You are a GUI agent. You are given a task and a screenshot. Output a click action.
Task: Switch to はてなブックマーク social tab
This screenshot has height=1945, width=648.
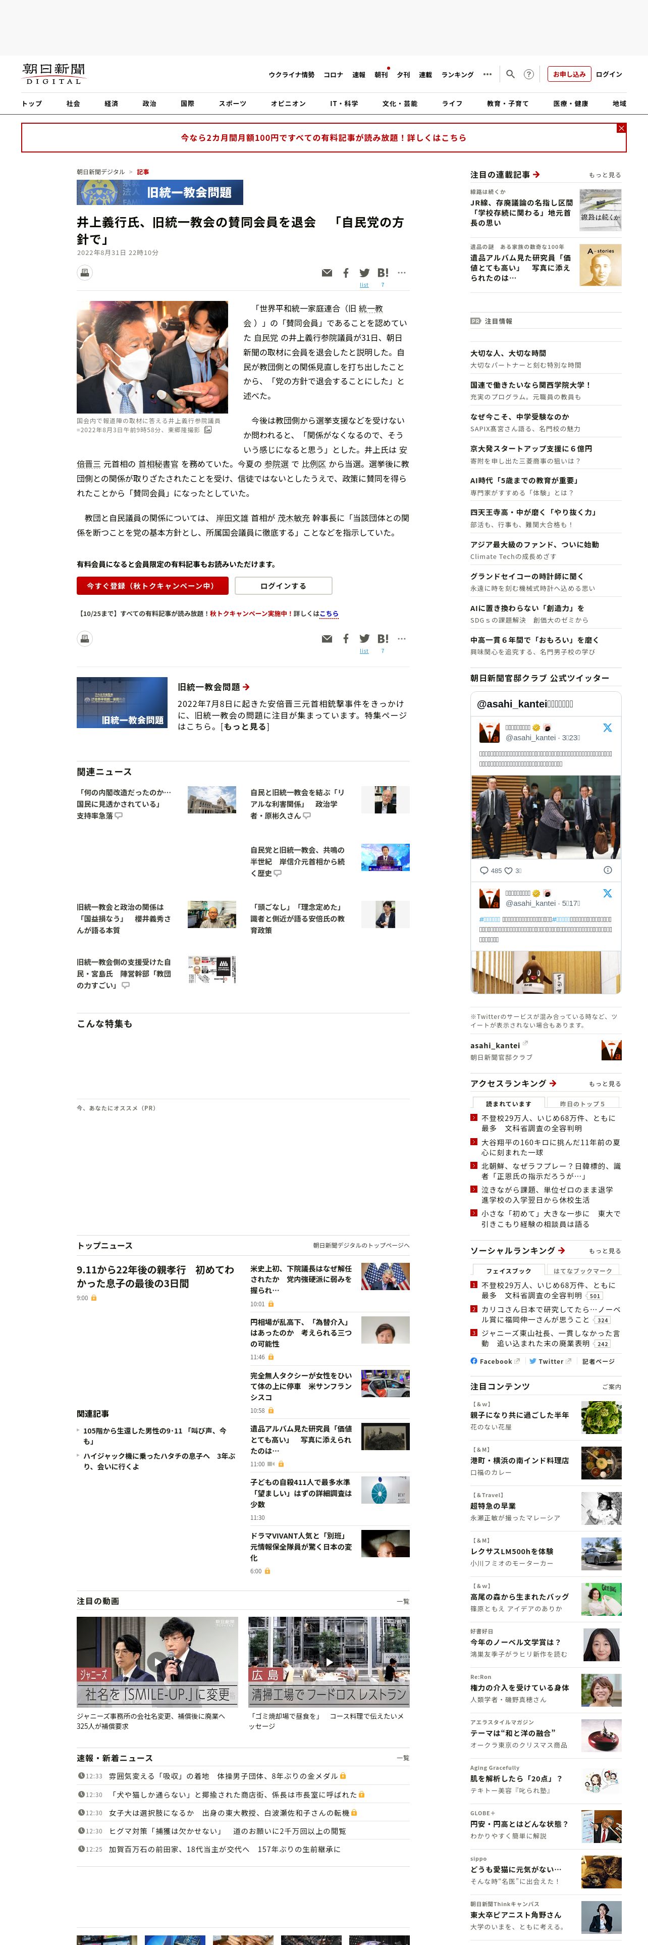click(x=583, y=1271)
